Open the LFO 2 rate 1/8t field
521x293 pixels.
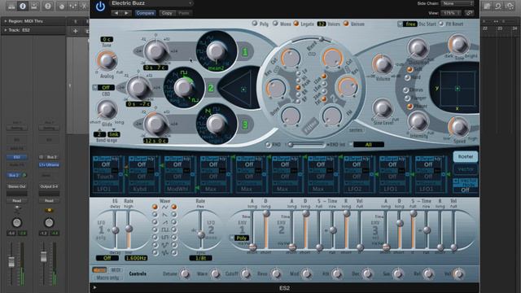point(201,258)
